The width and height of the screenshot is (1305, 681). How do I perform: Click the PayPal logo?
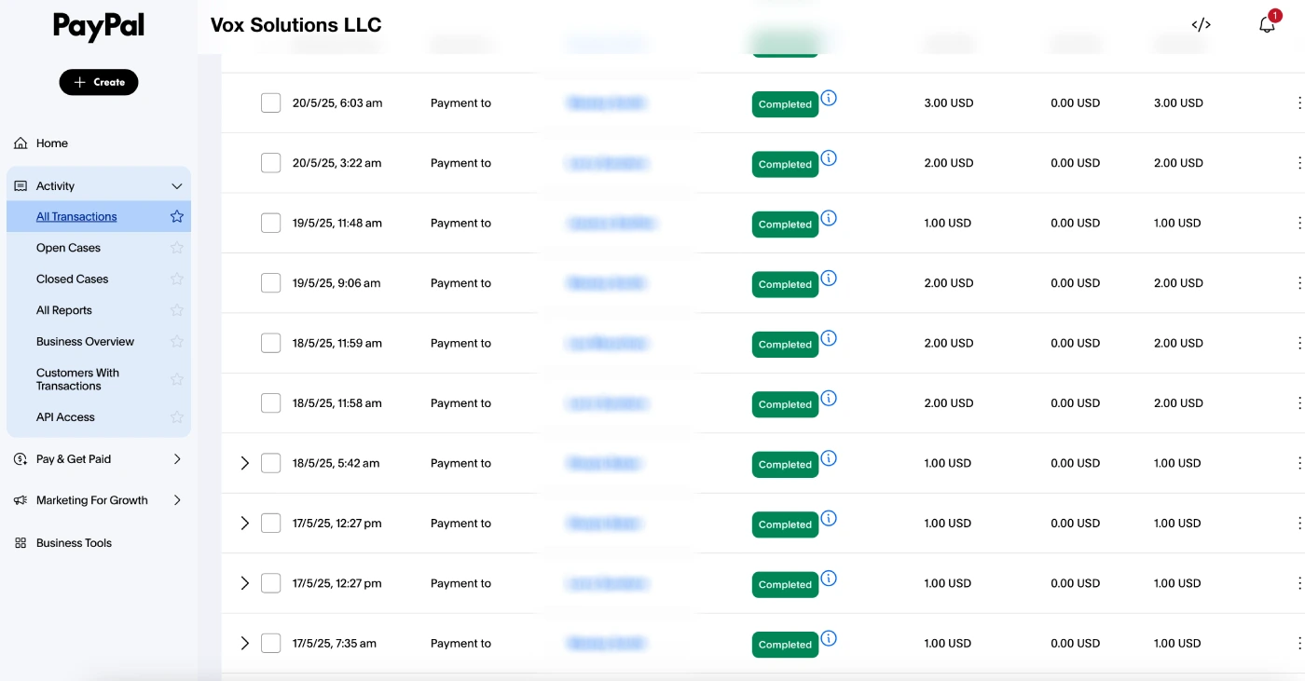pos(98,27)
